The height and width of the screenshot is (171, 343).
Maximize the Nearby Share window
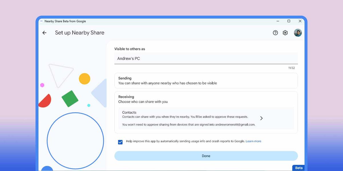[289, 21]
